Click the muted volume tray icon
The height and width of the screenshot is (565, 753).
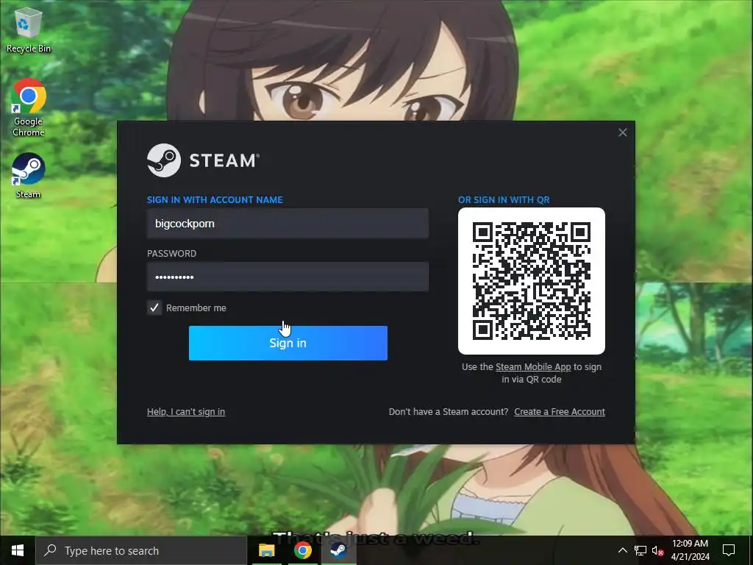[657, 550]
